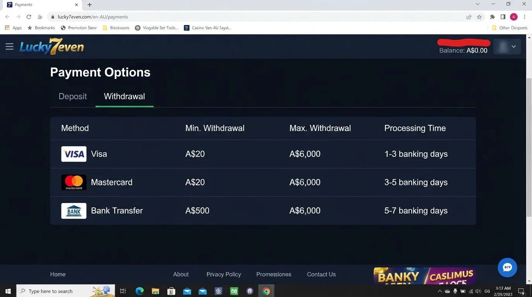Open Microsoft Store from the taskbar
This screenshot has width=532, height=297.
(x=171, y=291)
